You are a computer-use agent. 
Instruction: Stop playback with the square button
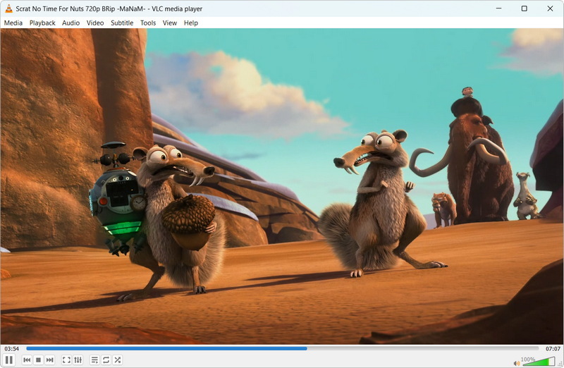pyautogui.click(x=39, y=360)
